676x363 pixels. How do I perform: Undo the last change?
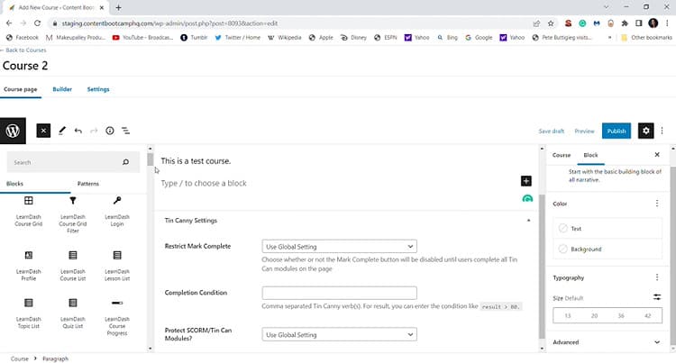coord(78,131)
